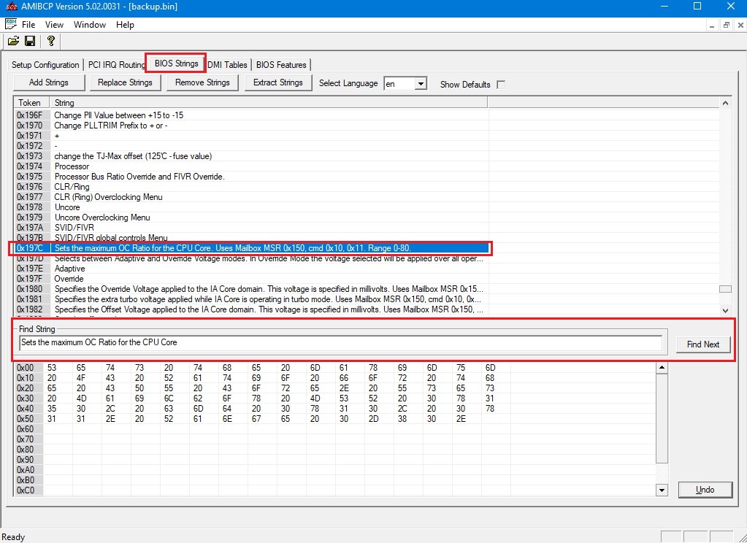
Task: Open the File menu
Action: tap(28, 25)
